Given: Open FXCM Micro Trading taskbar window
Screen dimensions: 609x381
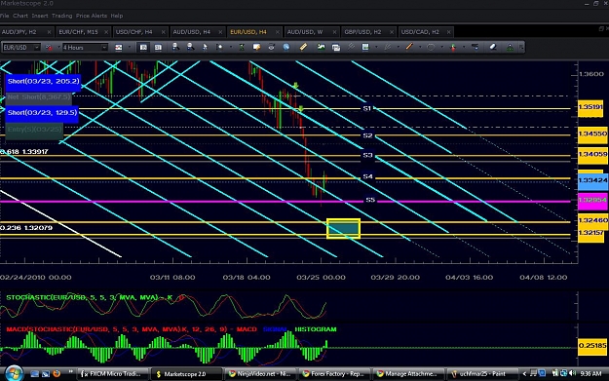Looking at the screenshot, I should (x=112, y=373).
